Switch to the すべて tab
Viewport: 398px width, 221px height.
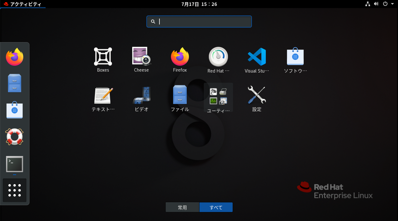point(216,207)
